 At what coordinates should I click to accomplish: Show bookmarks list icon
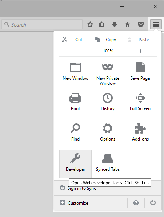click(x=101, y=24)
